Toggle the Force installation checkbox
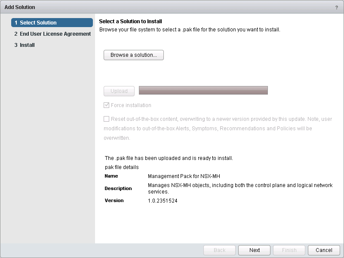Image resolution: width=344 pixels, height=258 pixels. (x=106, y=105)
